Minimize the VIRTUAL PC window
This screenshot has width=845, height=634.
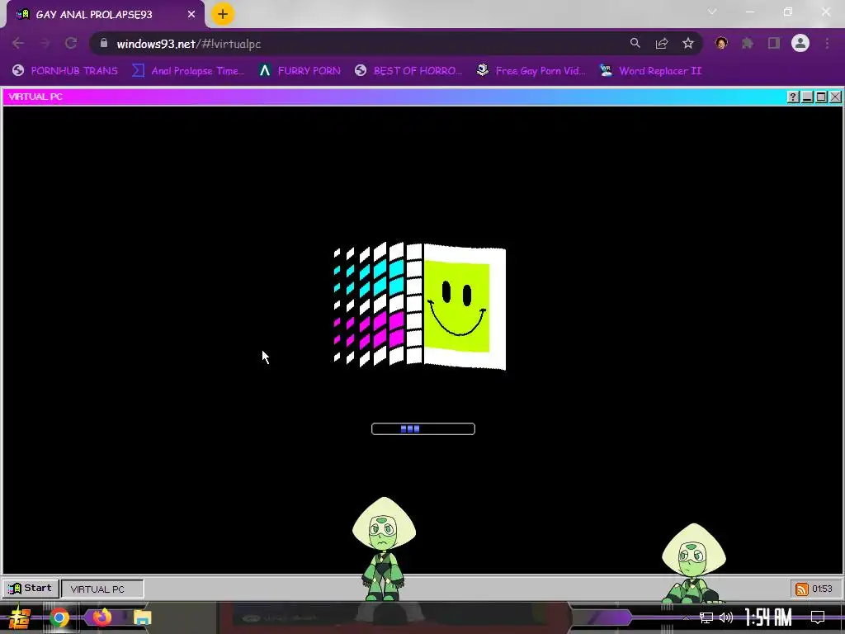807,97
